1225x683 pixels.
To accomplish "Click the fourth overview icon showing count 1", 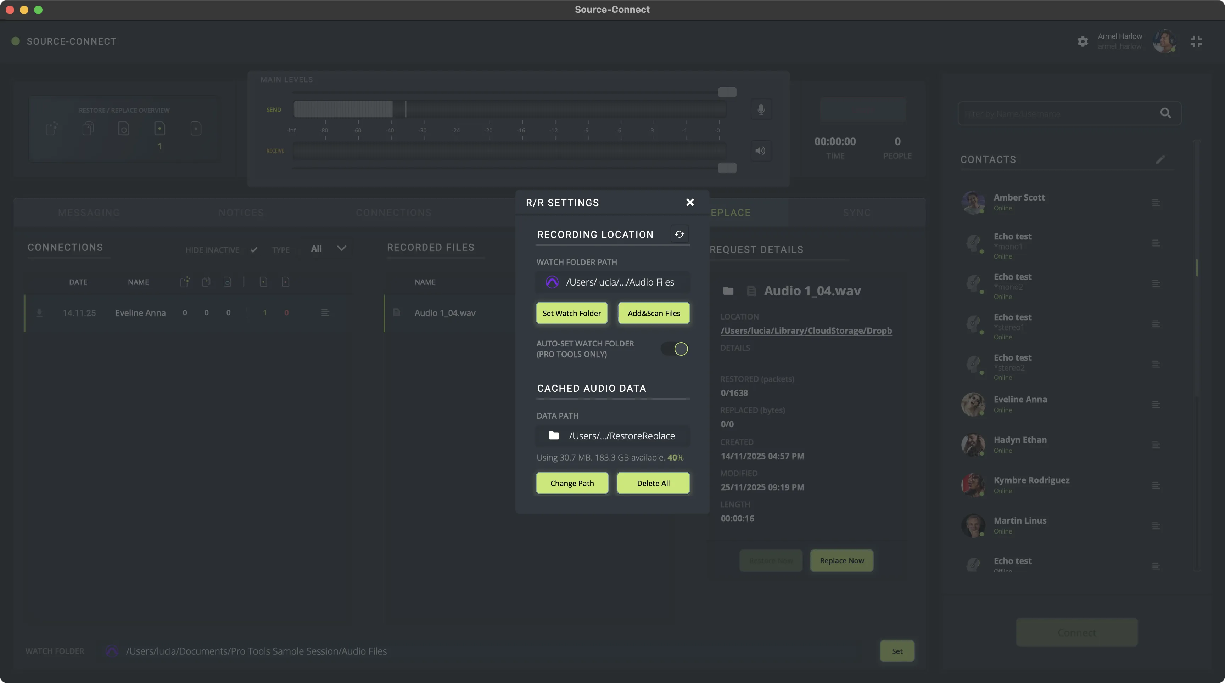I will click(x=160, y=128).
